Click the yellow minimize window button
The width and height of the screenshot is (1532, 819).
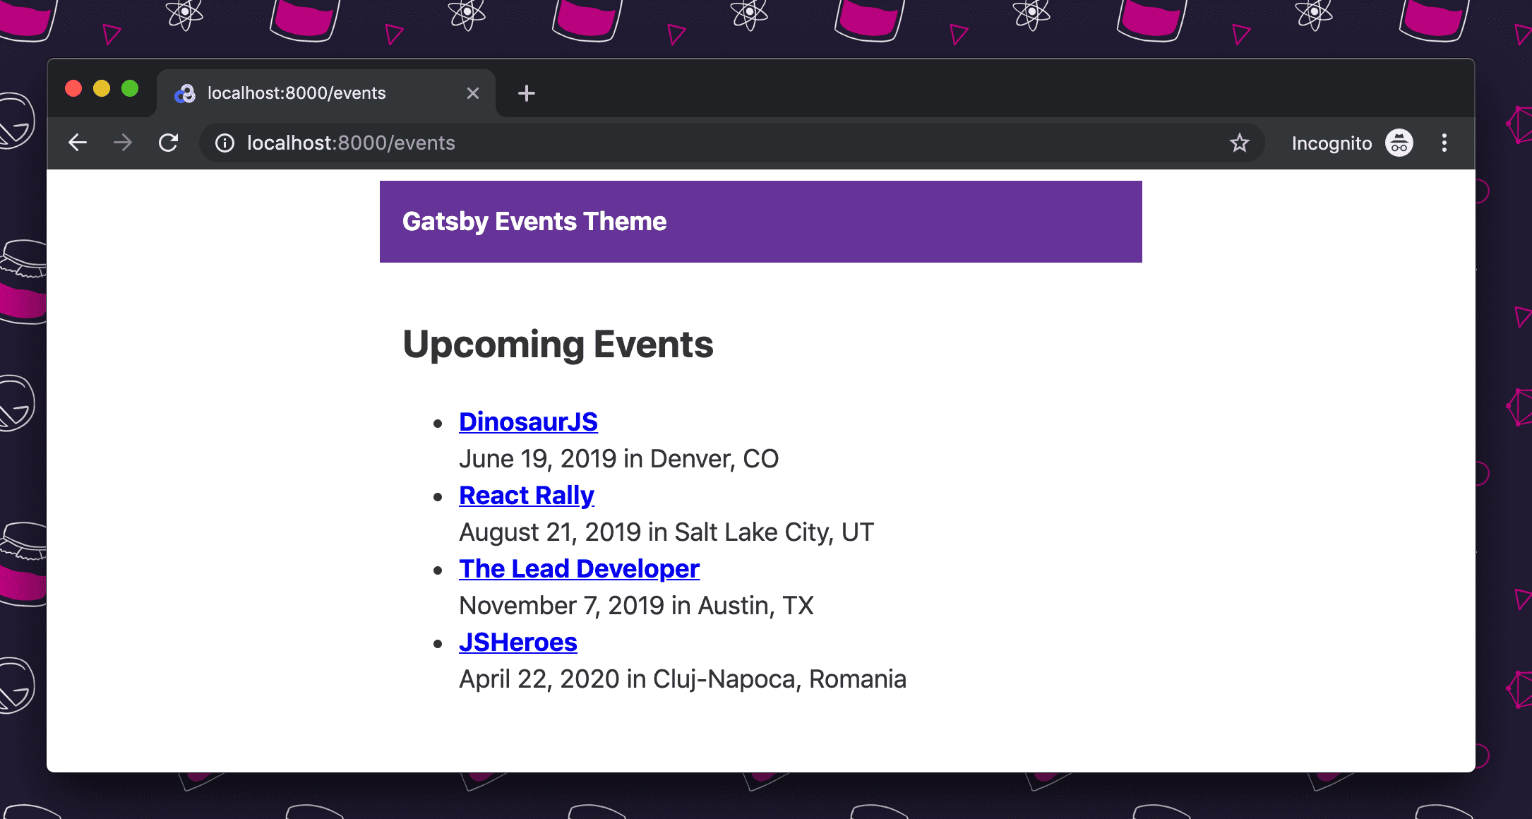click(x=102, y=88)
